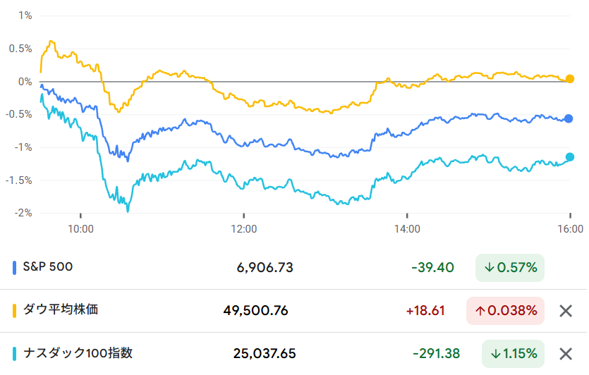
Task: Click the Nasdaq 100 price 25,037.65
Action: (265, 354)
